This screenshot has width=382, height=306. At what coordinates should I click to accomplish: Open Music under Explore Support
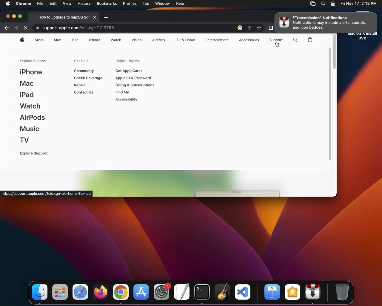tap(30, 129)
